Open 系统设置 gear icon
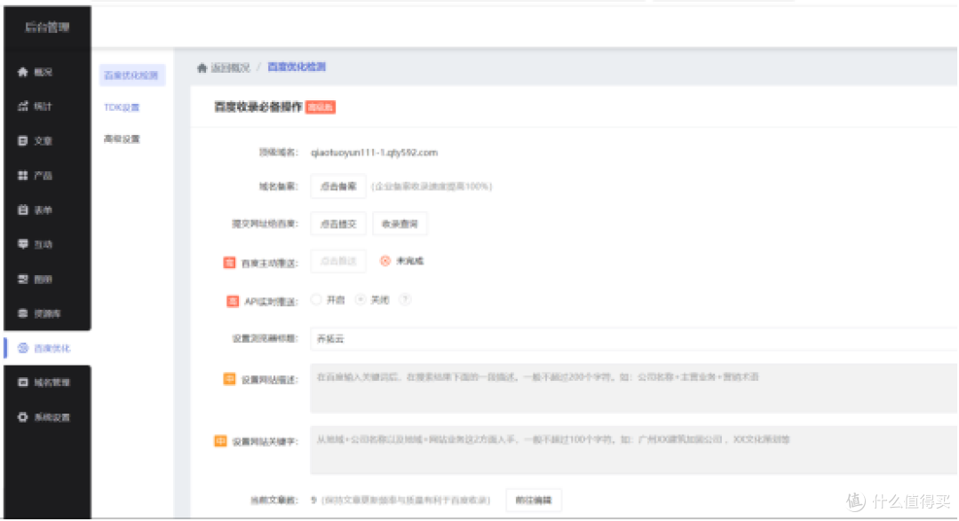959x521 pixels. coord(22,417)
